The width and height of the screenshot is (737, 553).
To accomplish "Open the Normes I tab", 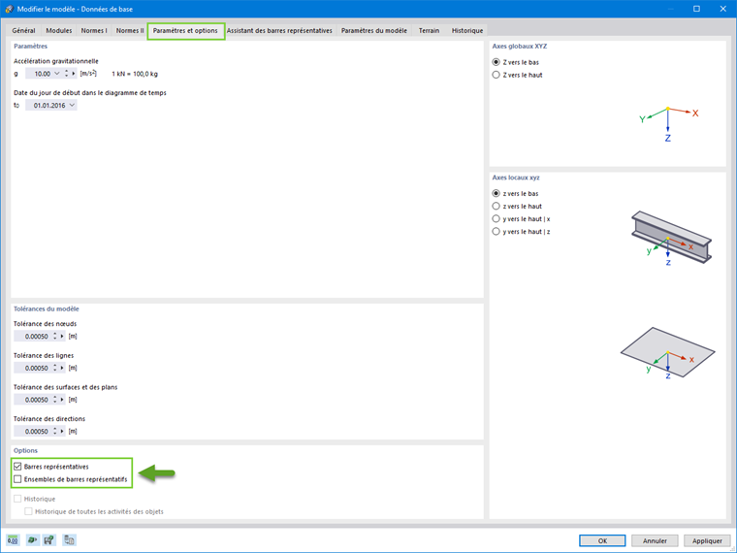I will [94, 31].
